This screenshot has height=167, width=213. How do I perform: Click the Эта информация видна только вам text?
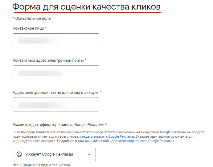coord(42,165)
